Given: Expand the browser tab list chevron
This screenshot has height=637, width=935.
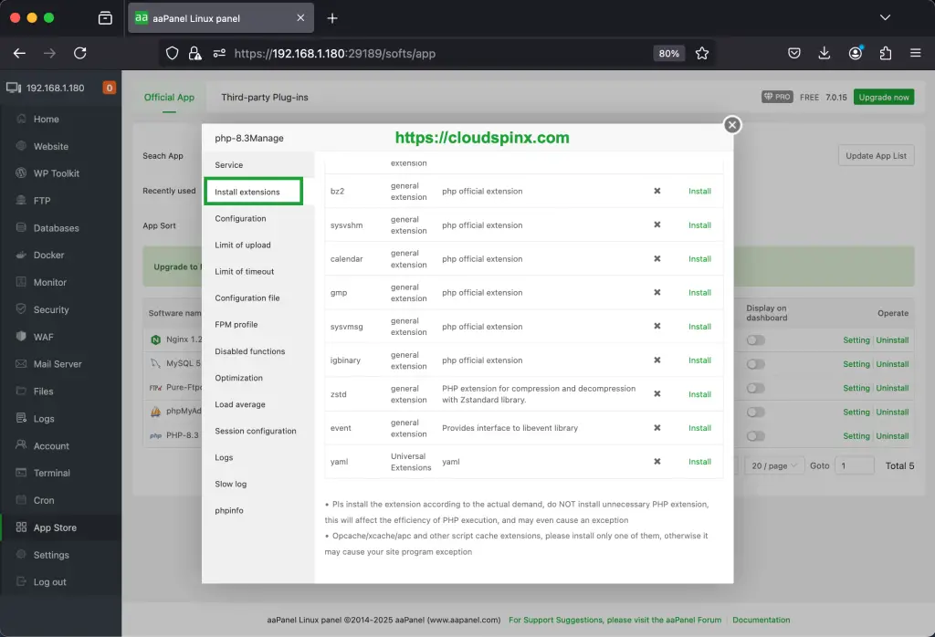Looking at the screenshot, I should click(x=885, y=17).
